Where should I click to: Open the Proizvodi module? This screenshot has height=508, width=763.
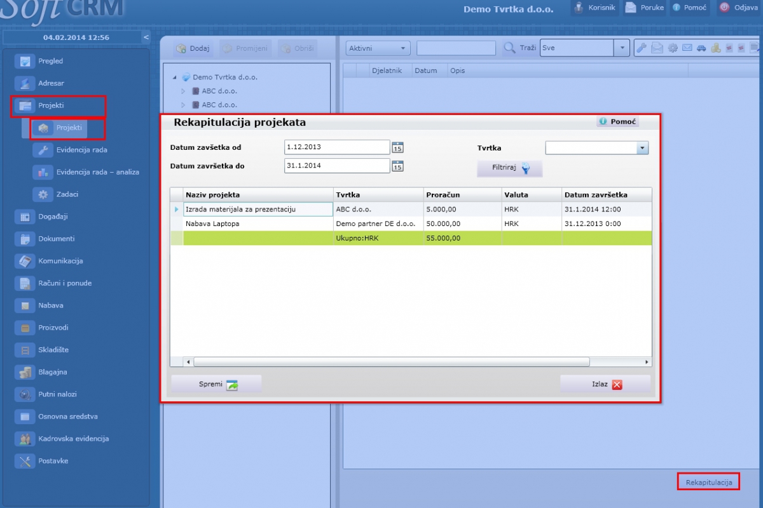tap(43, 328)
